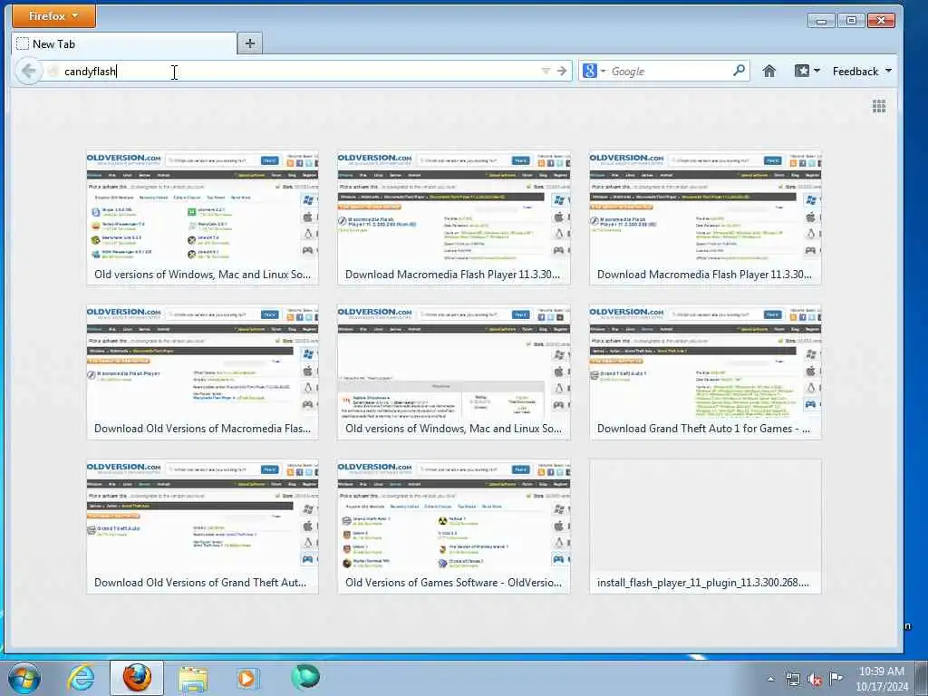Click the muted volume tray icon
The width and height of the screenshot is (928, 696).
pyautogui.click(x=815, y=679)
